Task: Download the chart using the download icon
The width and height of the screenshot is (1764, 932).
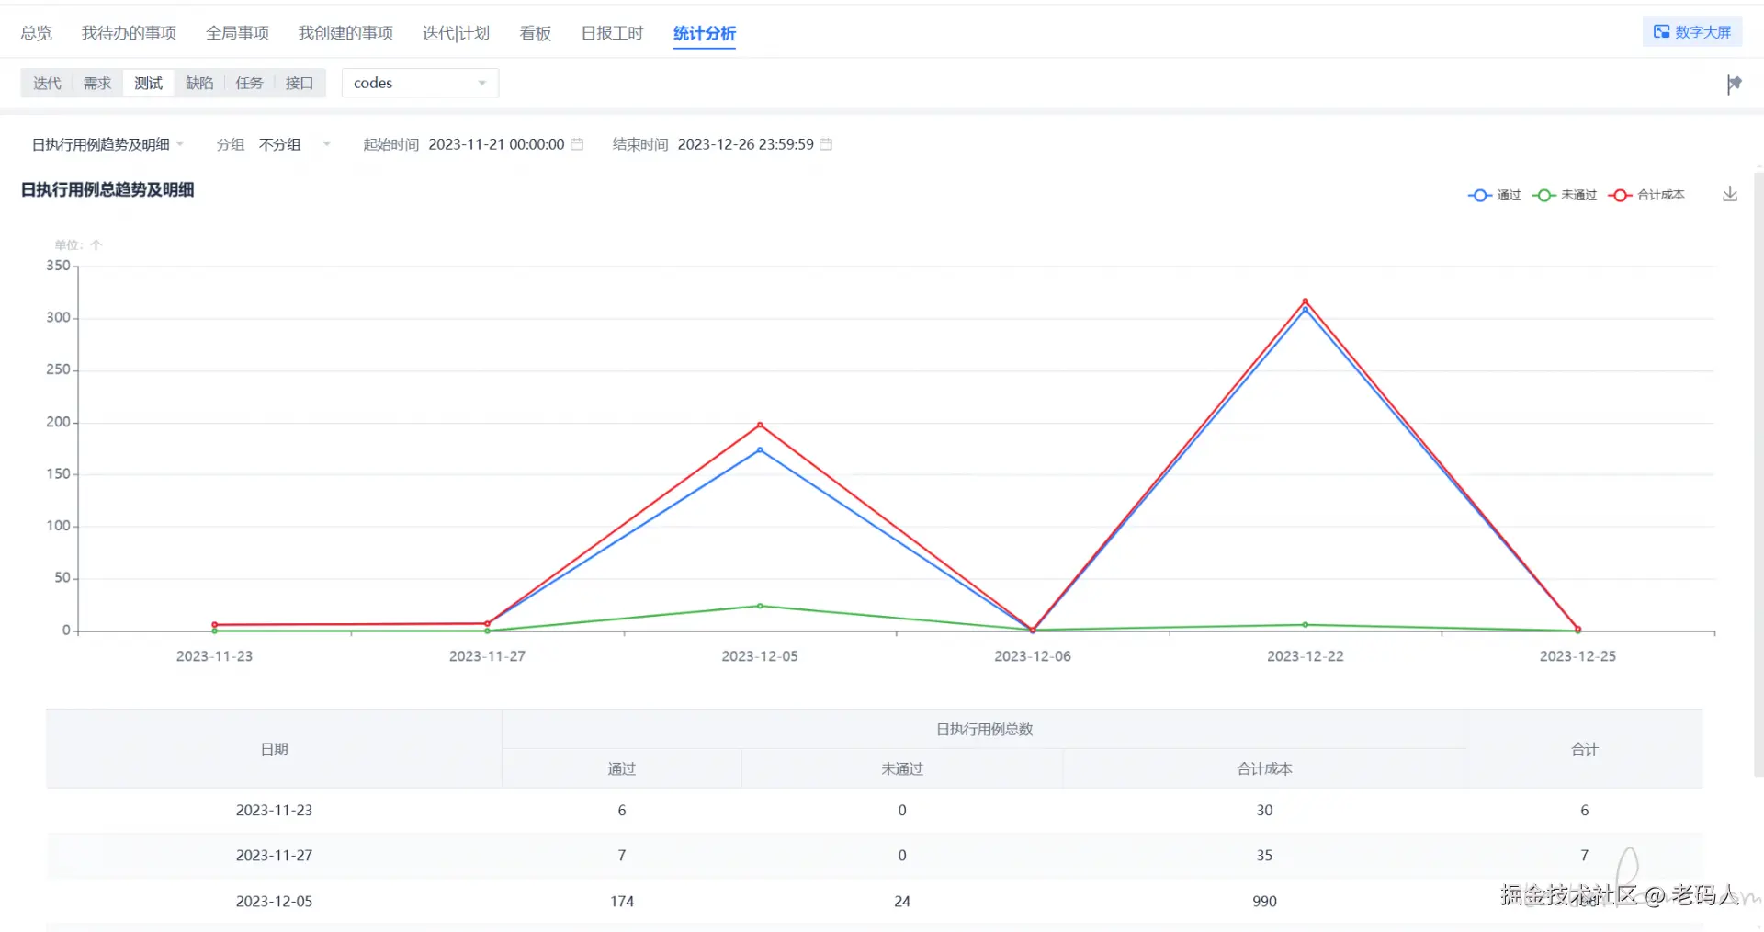Action: (1730, 194)
